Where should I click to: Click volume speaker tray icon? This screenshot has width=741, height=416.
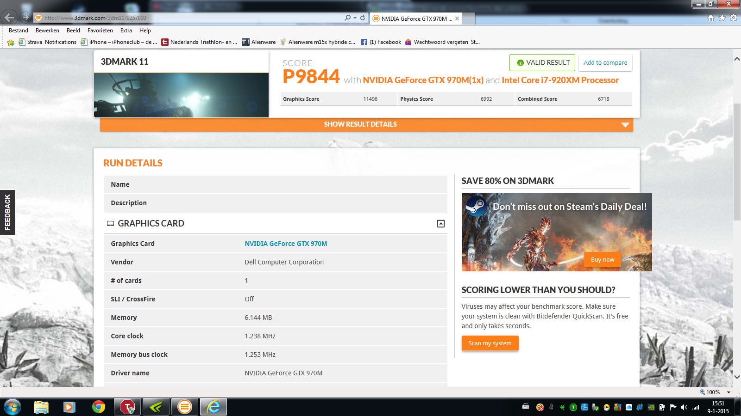point(684,407)
